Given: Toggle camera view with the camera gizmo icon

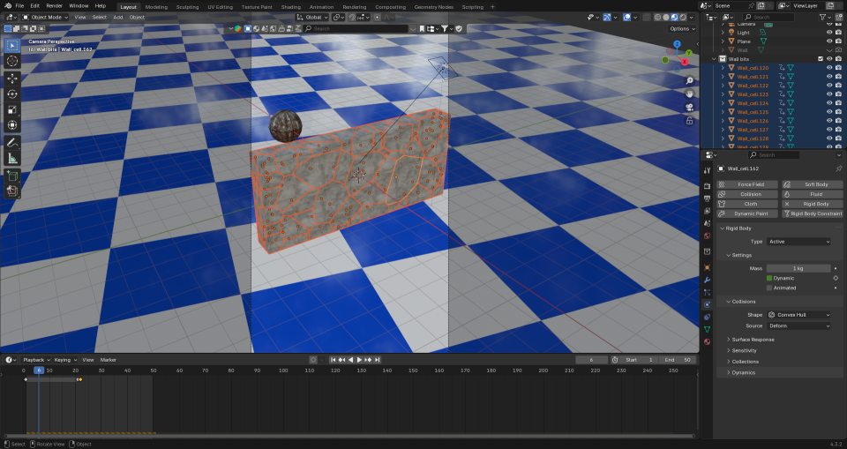Looking at the screenshot, I should click(688, 108).
